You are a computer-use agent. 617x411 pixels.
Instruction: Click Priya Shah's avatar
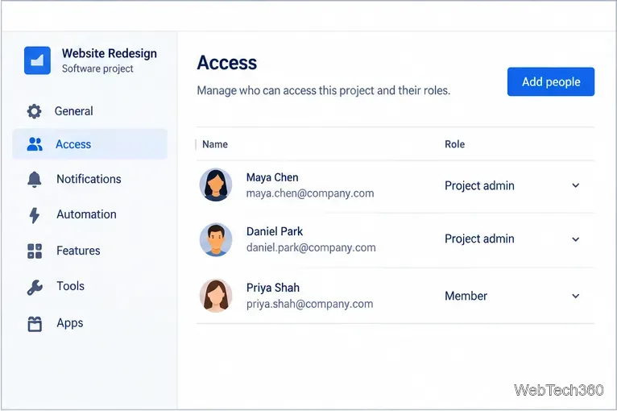[x=216, y=296]
